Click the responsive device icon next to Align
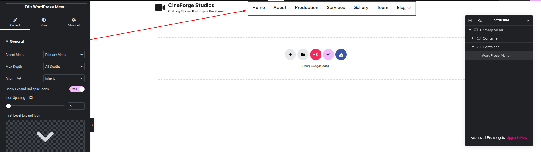The image size is (541, 152). click(x=19, y=78)
